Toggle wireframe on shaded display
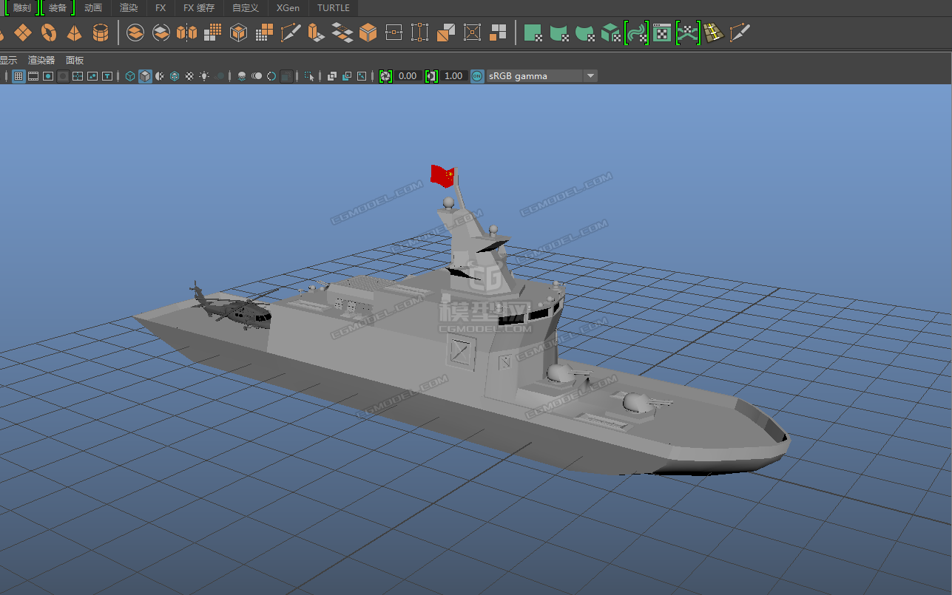This screenshot has height=595, width=952. tap(175, 76)
